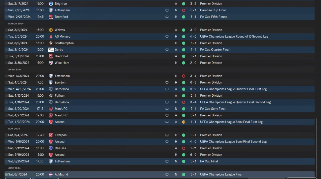Screen dimensions: 321x179
Task: Click the Wolves club badge
Action: (51, 30)
